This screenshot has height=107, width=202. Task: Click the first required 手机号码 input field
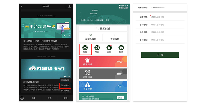tap(167, 25)
